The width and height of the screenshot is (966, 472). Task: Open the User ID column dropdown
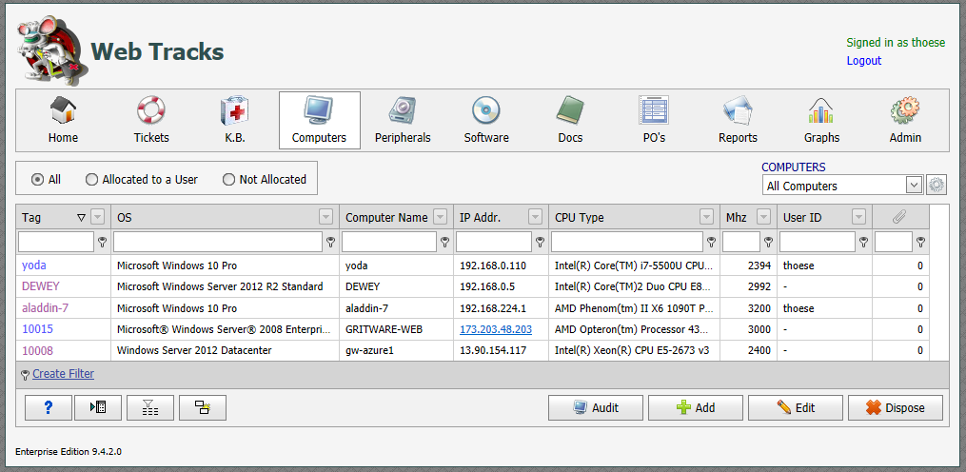coord(858,217)
